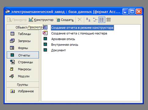Click icon beside Архивная опись
148x110 pixels.
point(45,38)
